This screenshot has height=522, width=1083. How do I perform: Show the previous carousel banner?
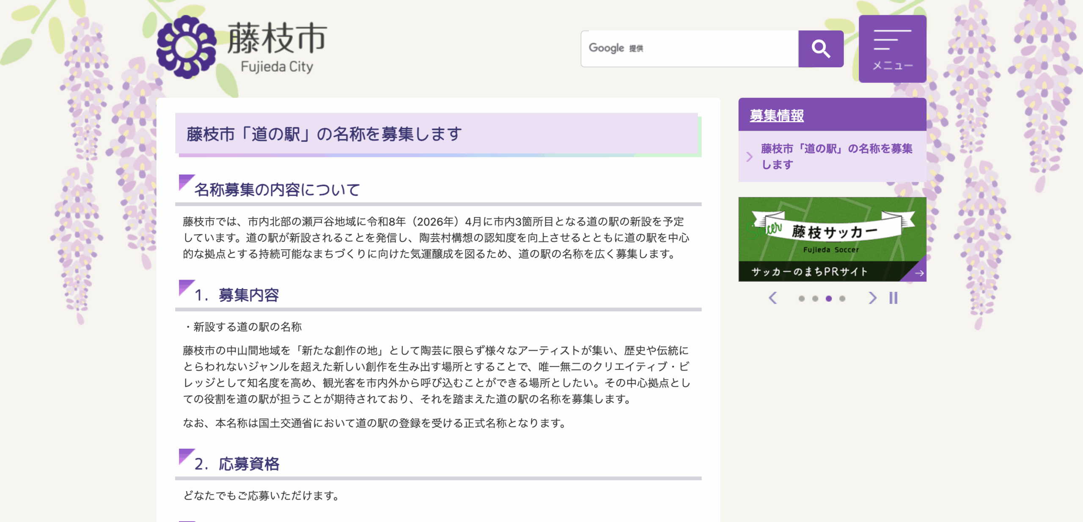(x=773, y=298)
